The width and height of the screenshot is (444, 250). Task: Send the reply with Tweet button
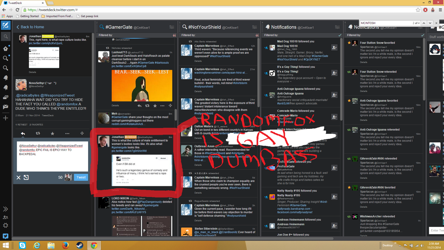81,177
